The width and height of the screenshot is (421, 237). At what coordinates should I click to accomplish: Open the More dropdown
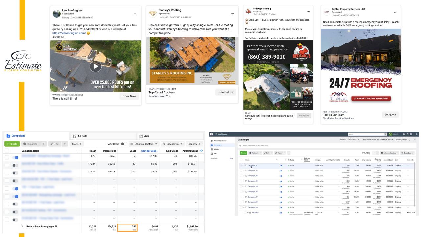[77, 144]
